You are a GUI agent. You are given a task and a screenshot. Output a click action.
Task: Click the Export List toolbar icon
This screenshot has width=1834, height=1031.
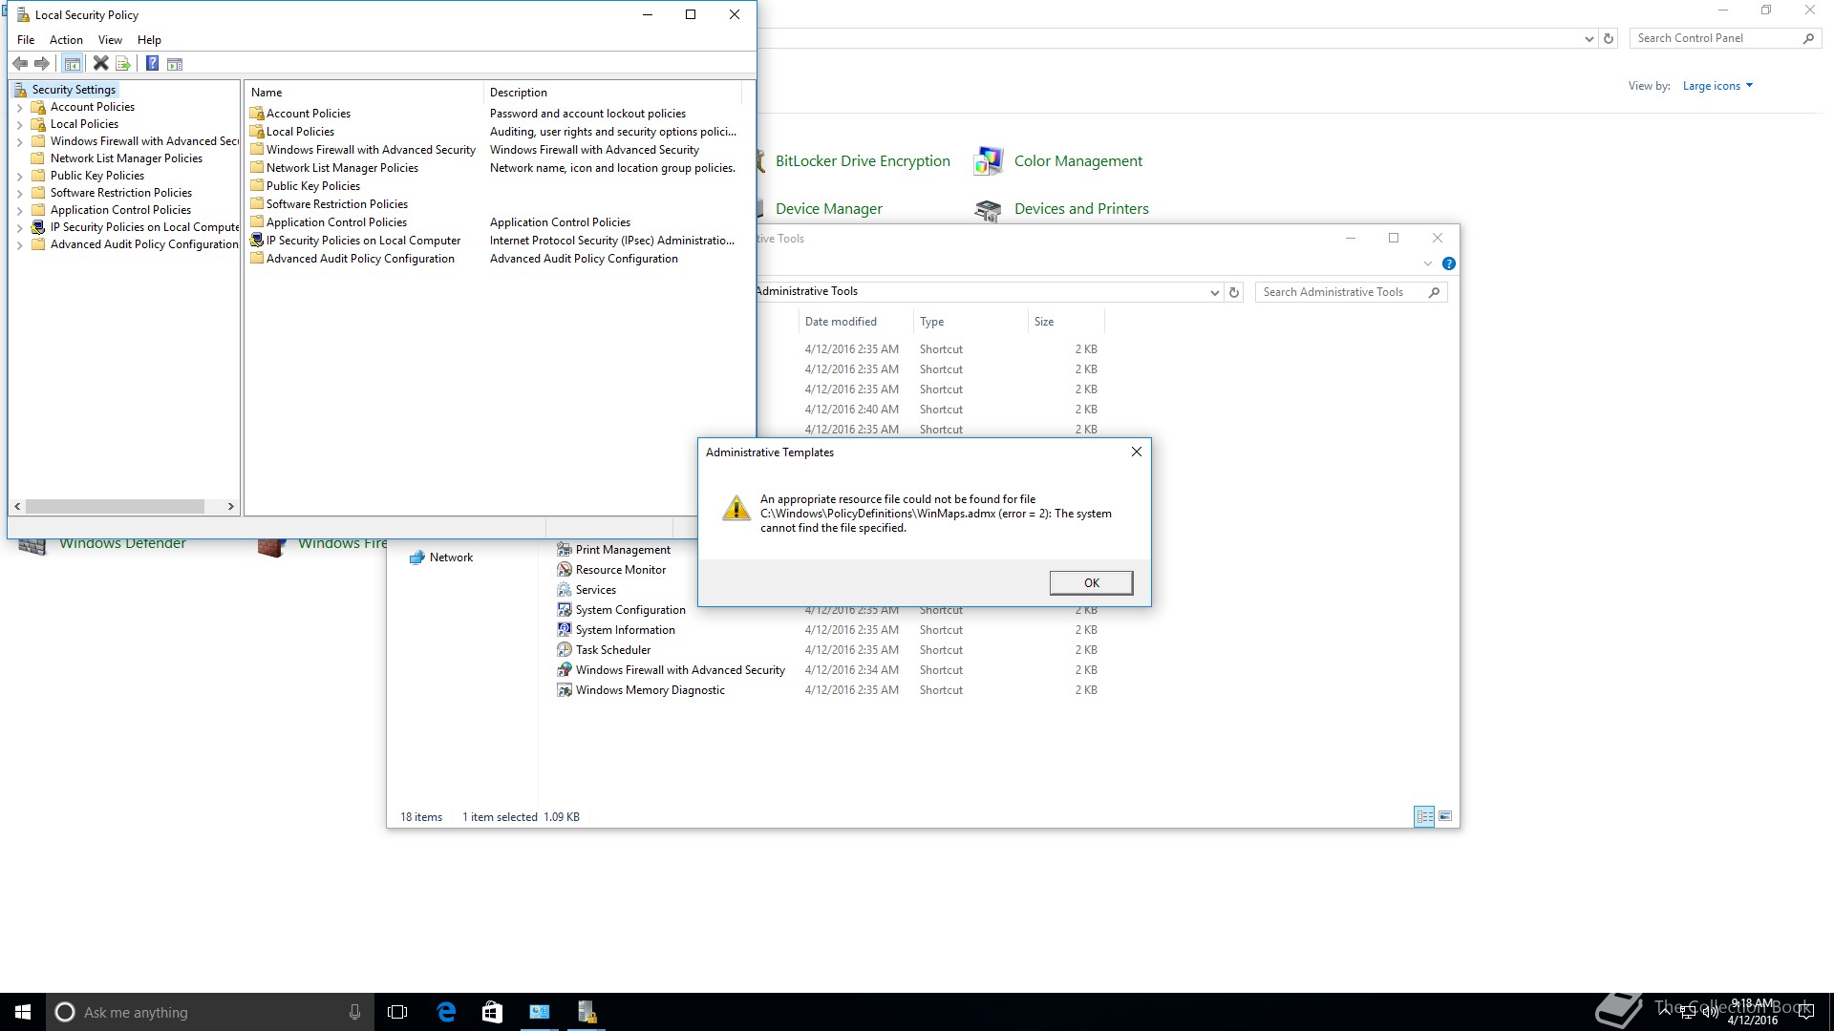(x=123, y=64)
